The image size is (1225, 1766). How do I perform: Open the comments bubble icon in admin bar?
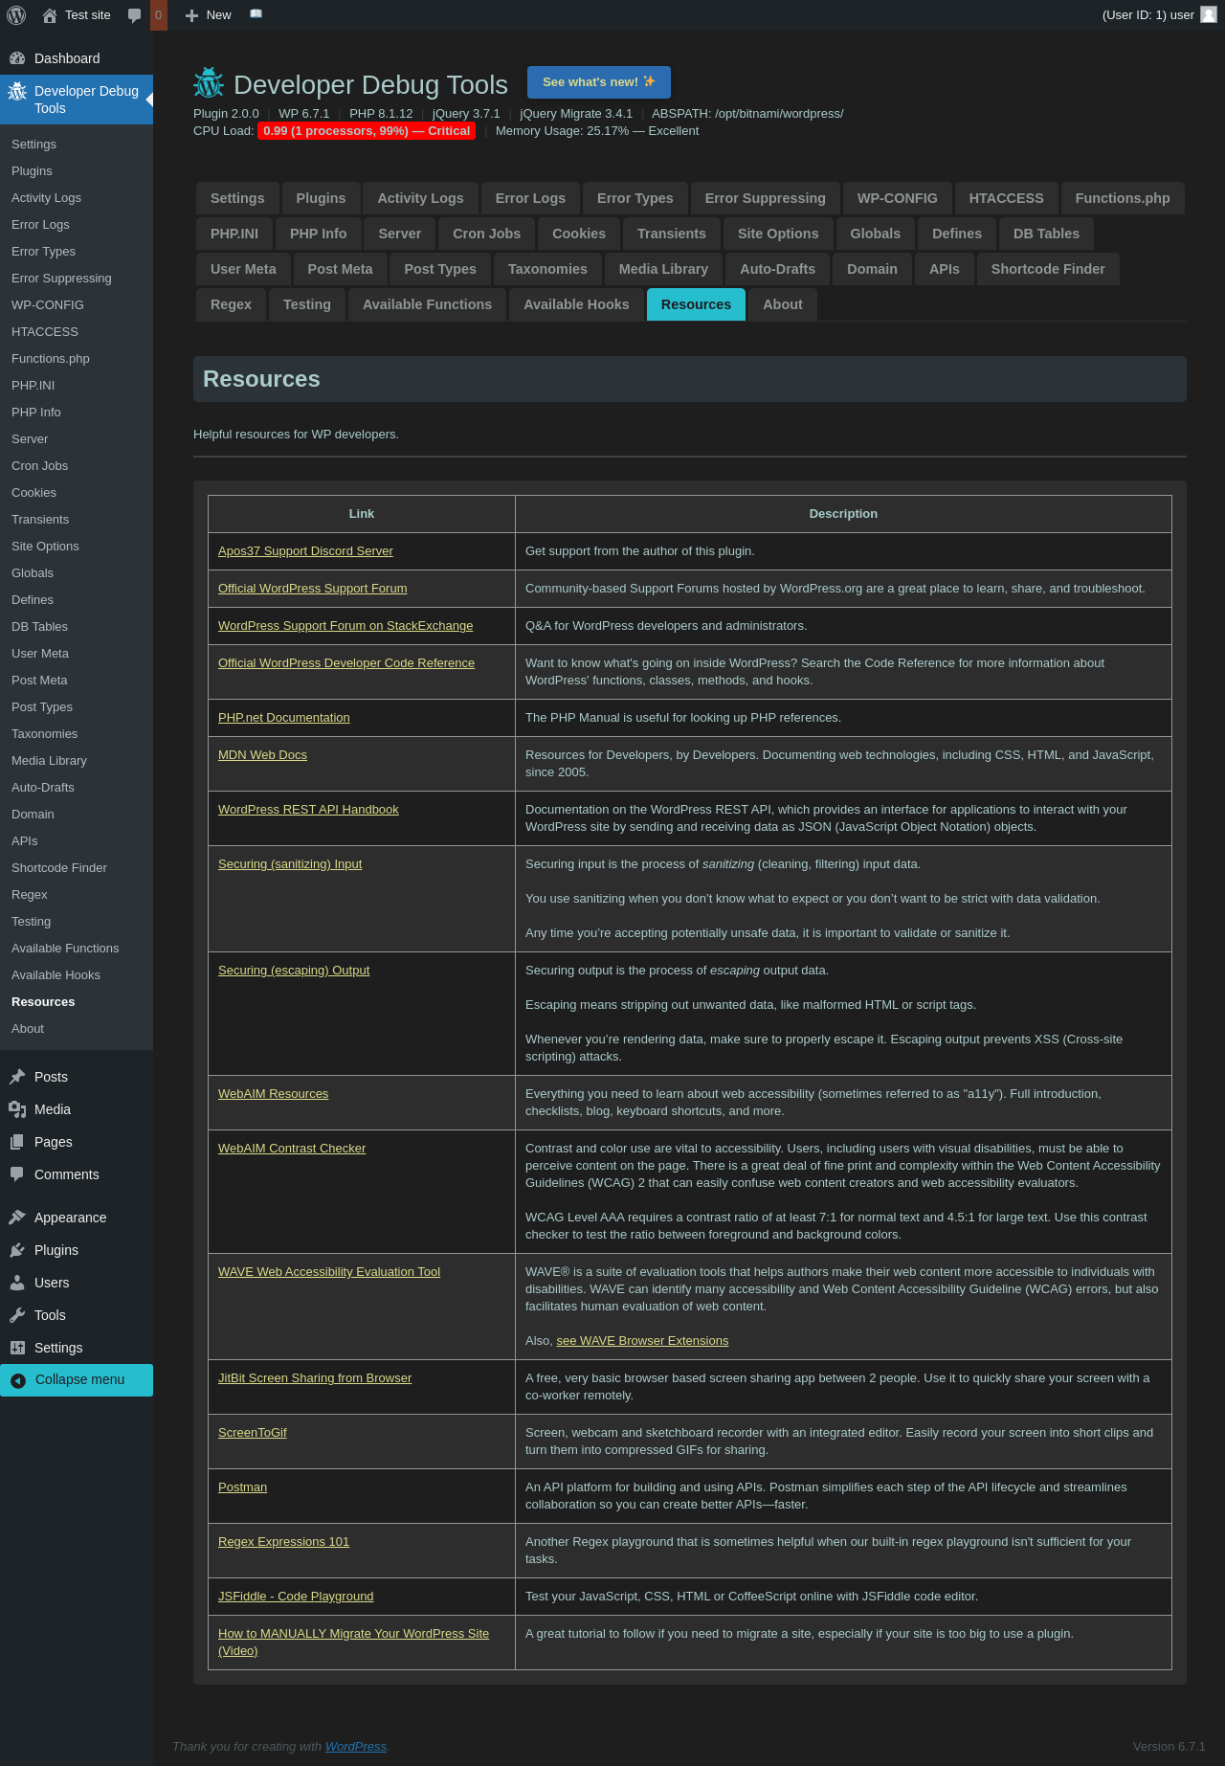(135, 15)
